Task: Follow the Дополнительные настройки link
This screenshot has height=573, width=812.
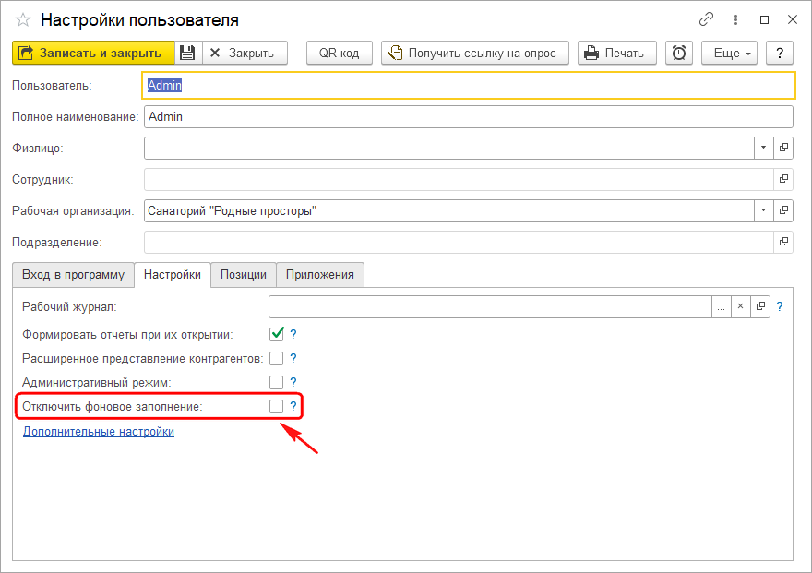Action: click(x=98, y=431)
